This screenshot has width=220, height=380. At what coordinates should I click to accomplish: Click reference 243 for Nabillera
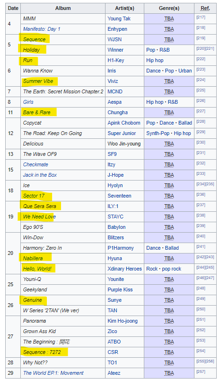pyautogui.click(x=210, y=257)
